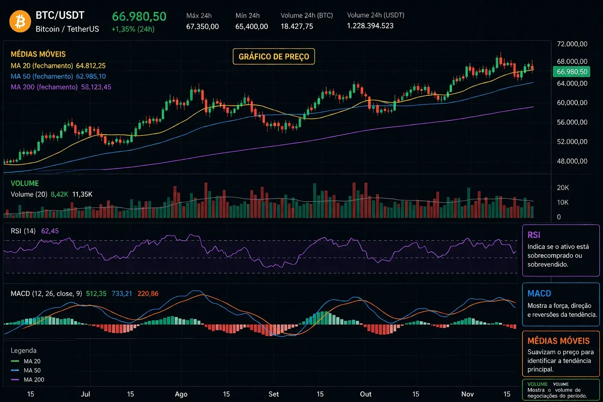Click the Ago label on the time axis
This screenshot has height=402, width=603.
[181, 394]
